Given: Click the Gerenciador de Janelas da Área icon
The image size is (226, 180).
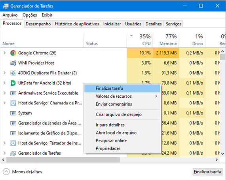Looking at the screenshot, I should [13, 123].
